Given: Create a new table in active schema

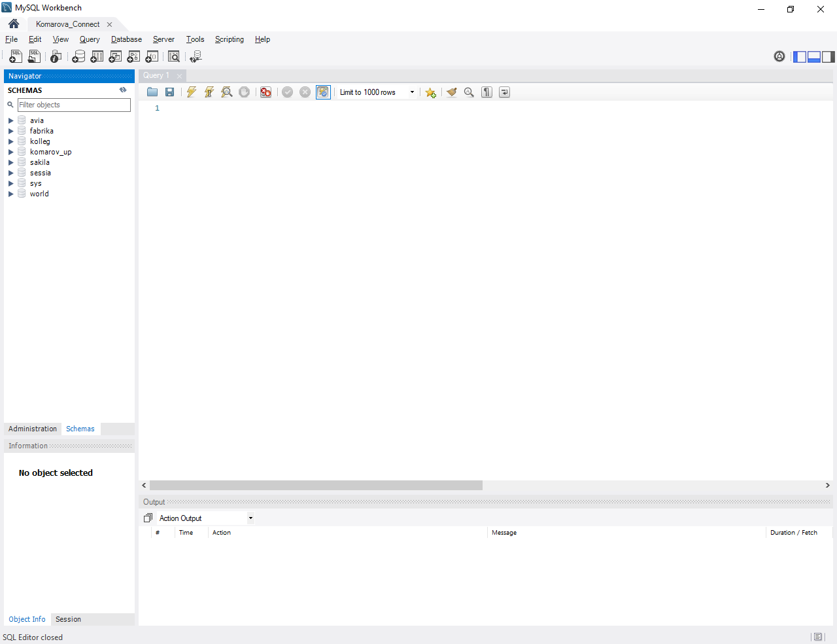Looking at the screenshot, I should click(97, 57).
